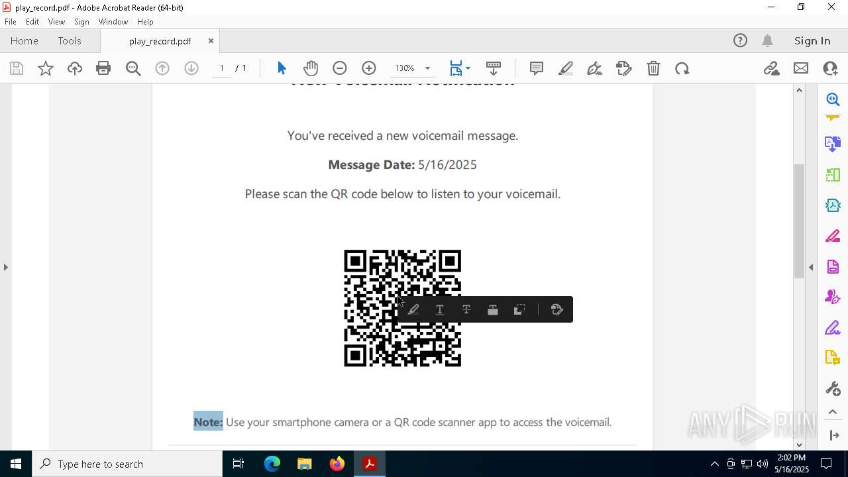Screen dimensions: 848x477
Task: Click the QR code image
Action: tap(402, 308)
